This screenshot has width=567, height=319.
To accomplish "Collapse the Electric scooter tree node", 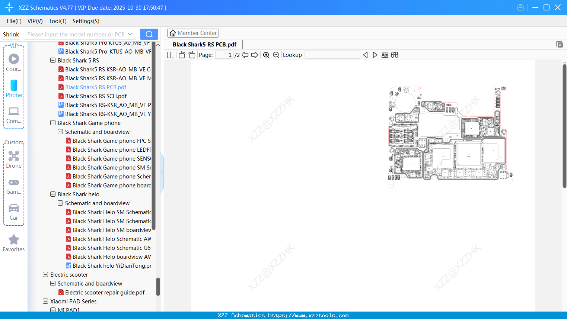I will coord(45,274).
